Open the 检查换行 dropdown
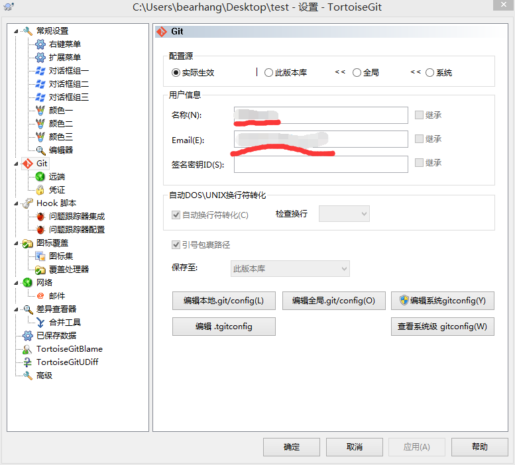Viewport: 515px width, 465px height. click(x=344, y=214)
